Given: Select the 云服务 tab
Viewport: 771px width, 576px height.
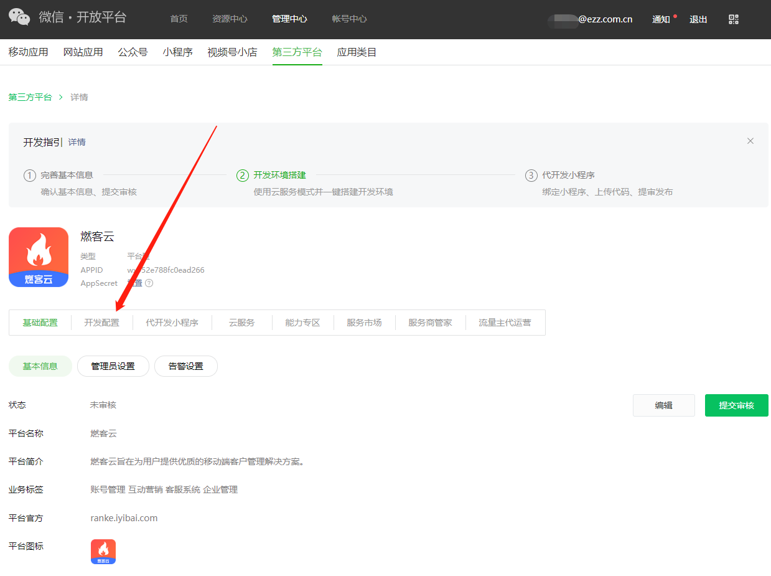Looking at the screenshot, I should (242, 323).
